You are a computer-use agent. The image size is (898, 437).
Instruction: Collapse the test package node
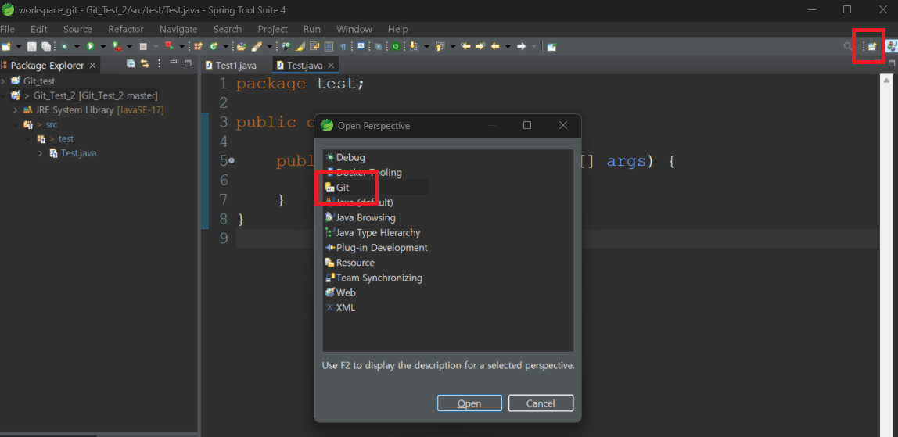click(28, 139)
